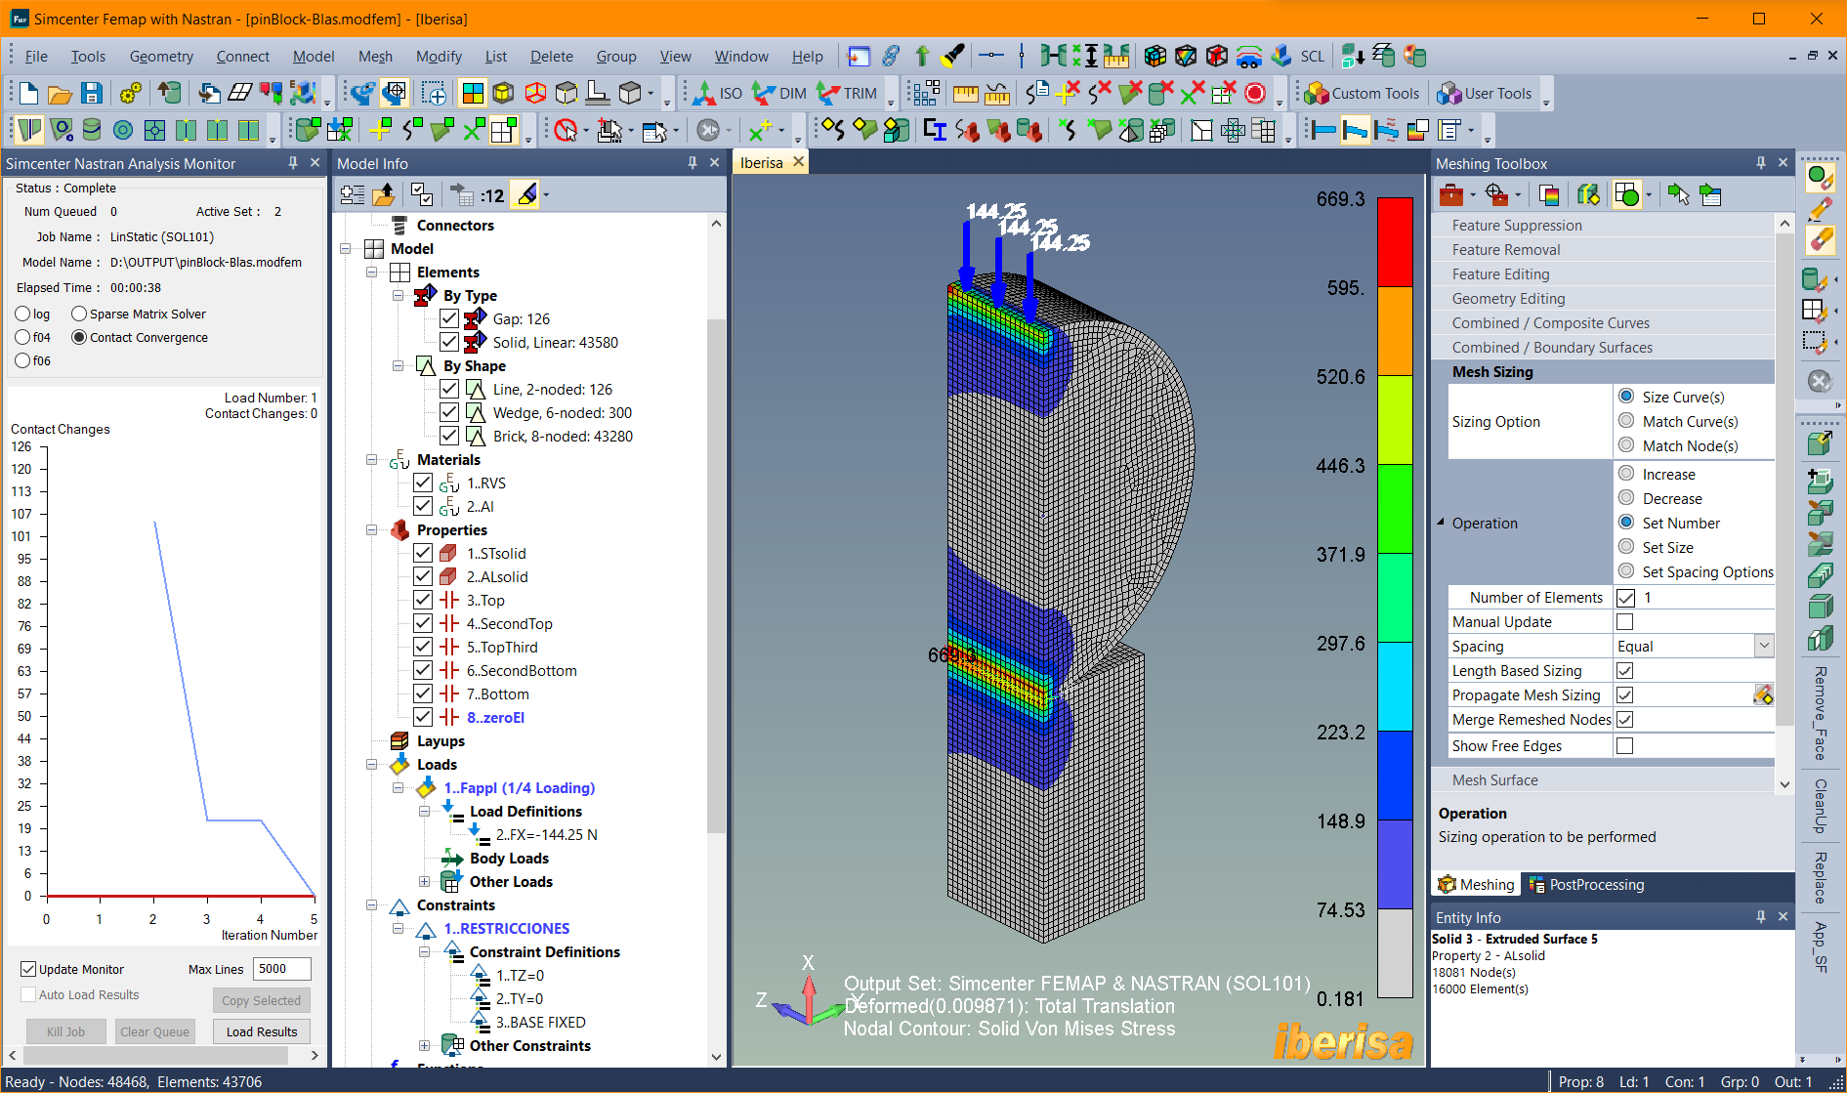
Task: Click the red record circle icon
Action: 1255,94
